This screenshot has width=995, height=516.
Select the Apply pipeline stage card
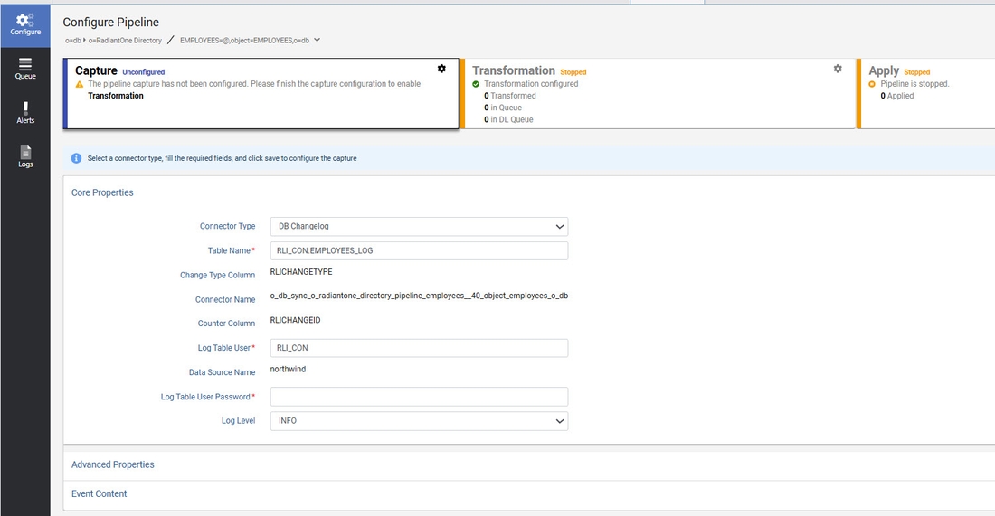click(x=926, y=94)
